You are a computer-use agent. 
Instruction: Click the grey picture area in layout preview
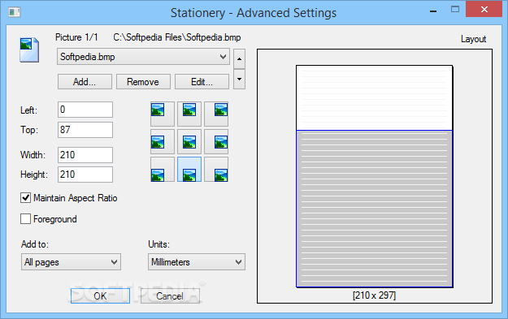pos(375,209)
